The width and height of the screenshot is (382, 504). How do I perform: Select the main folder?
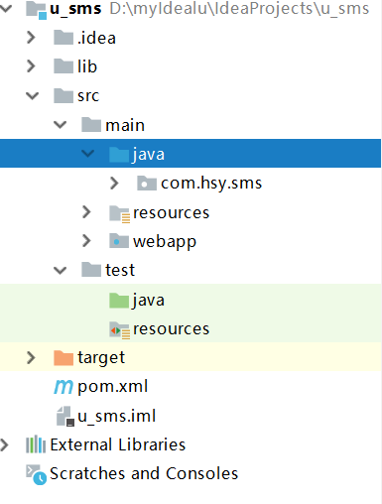click(125, 125)
